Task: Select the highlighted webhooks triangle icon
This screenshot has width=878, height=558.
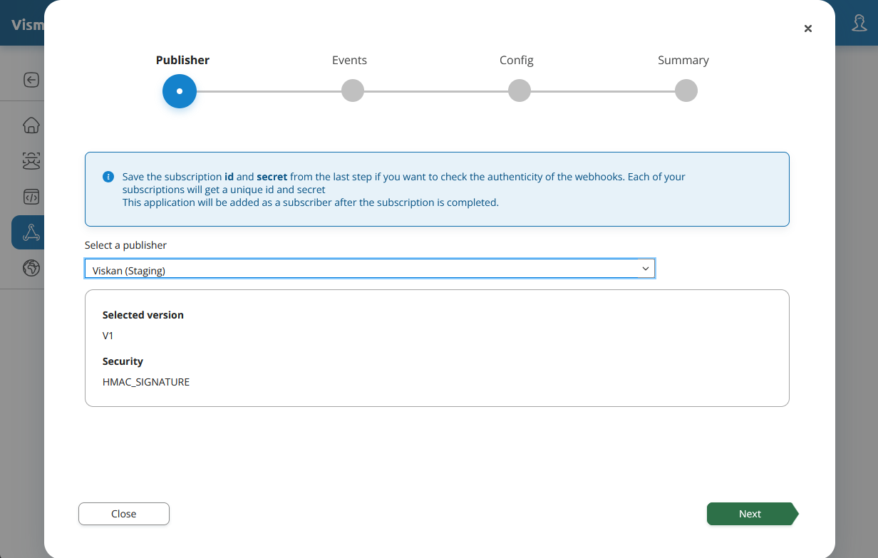Action: (31, 232)
